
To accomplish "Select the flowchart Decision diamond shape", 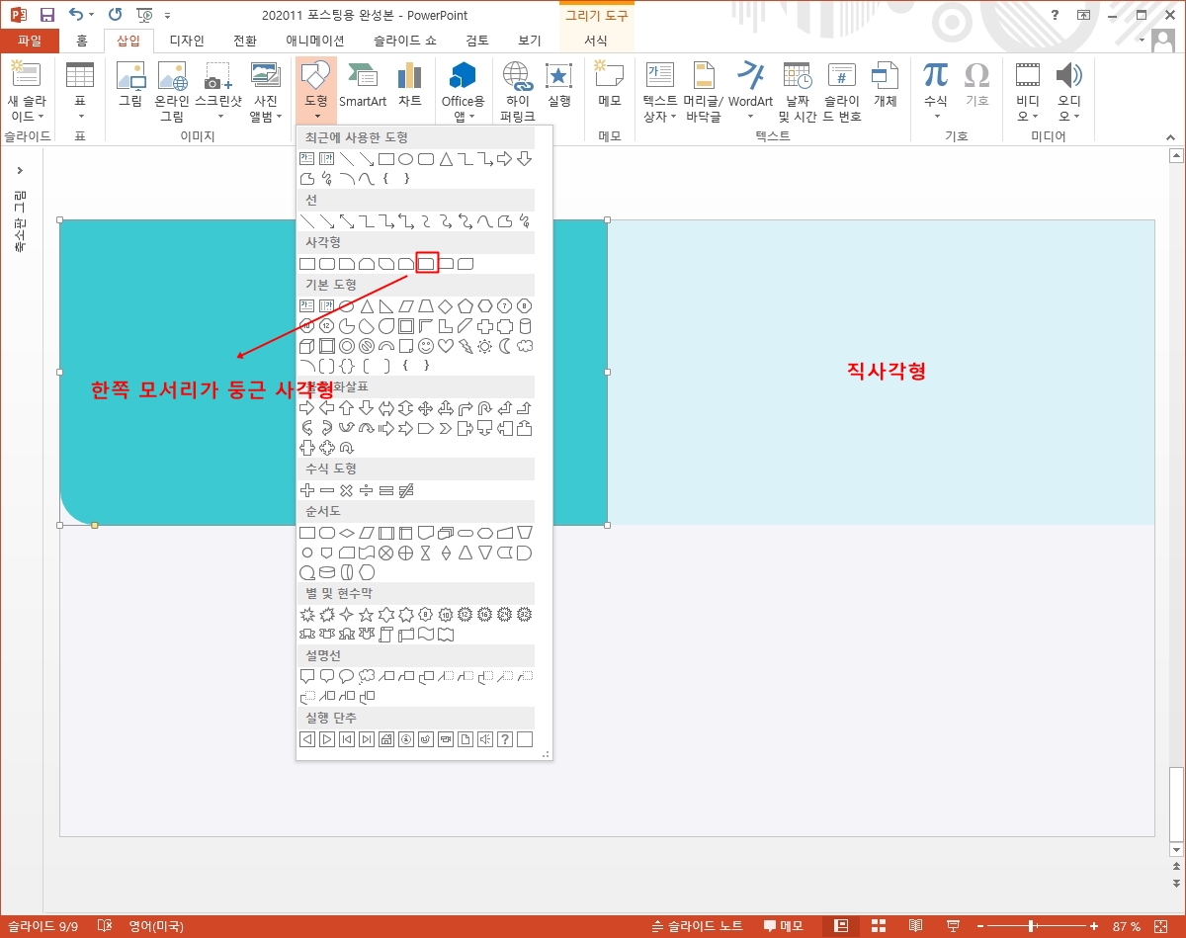I will (347, 533).
